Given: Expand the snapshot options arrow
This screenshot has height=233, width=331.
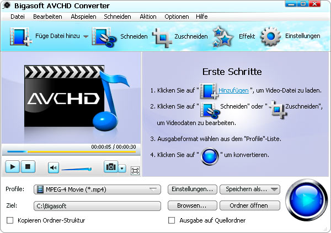Looking at the screenshot, I should pyautogui.click(x=122, y=168).
